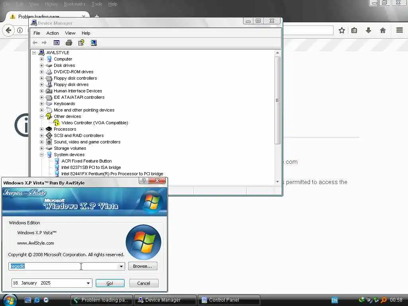Image resolution: width=408 pixels, height=306 pixels.
Task: Select Mice and other pointing devices
Action: (84, 110)
